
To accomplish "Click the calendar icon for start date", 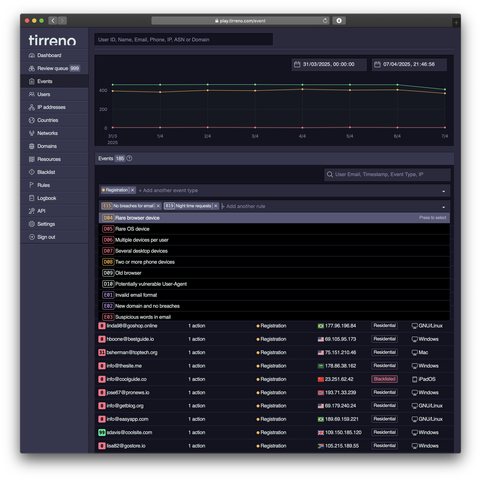I will (297, 64).
